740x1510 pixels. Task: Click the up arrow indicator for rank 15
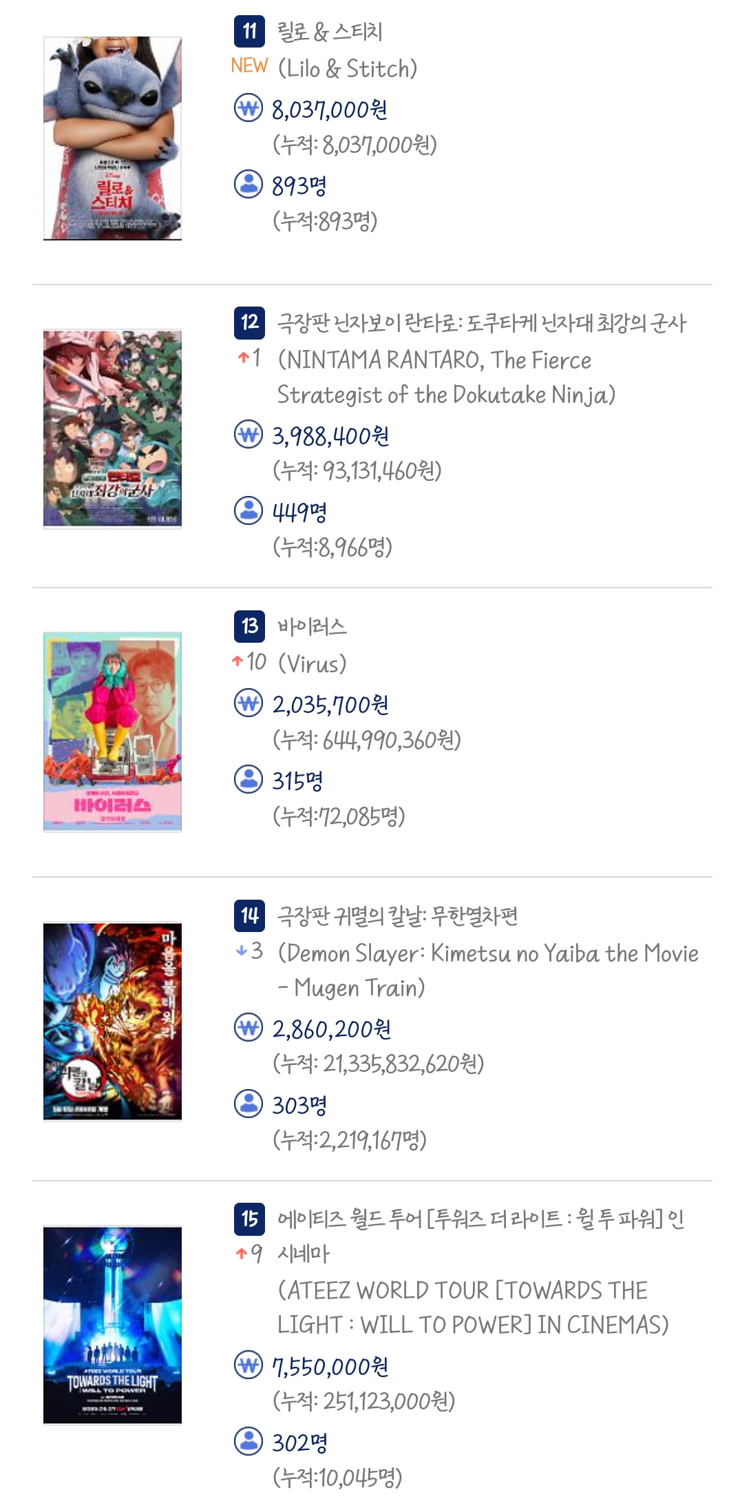pyautogui.click(x=241, y=1254)
